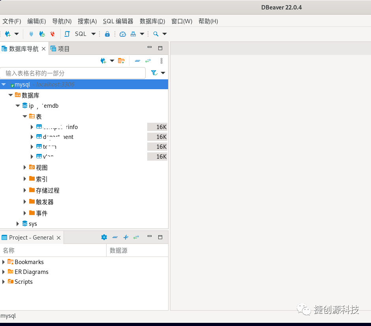This screenshot has width=371, height=326.
Task: Open the SQL dropdown arrow
Action: click(x=94, y=34)
